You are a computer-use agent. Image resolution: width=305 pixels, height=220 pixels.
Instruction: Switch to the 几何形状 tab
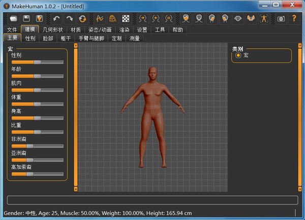coord(53,30)
